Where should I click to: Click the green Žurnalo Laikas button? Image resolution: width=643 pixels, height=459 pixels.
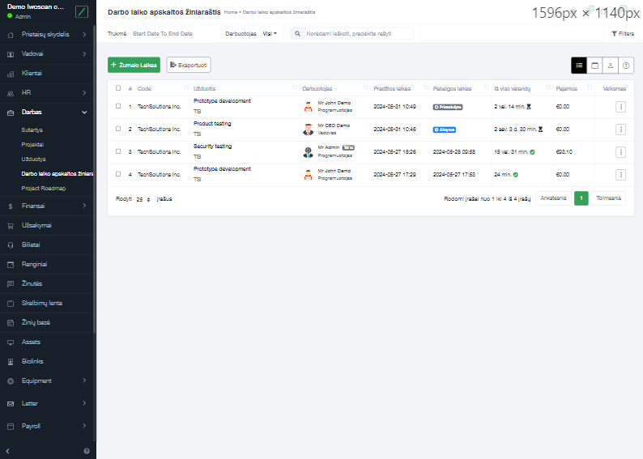point(134,65)
